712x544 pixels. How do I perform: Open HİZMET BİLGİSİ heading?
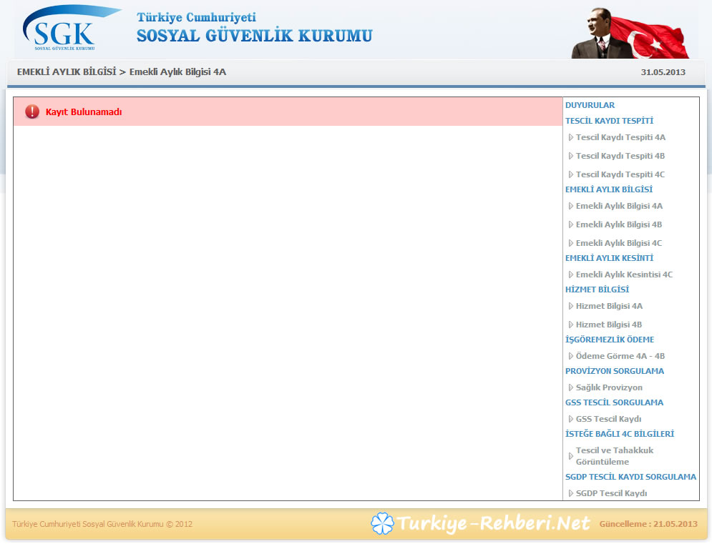click(x=597, y=289)
